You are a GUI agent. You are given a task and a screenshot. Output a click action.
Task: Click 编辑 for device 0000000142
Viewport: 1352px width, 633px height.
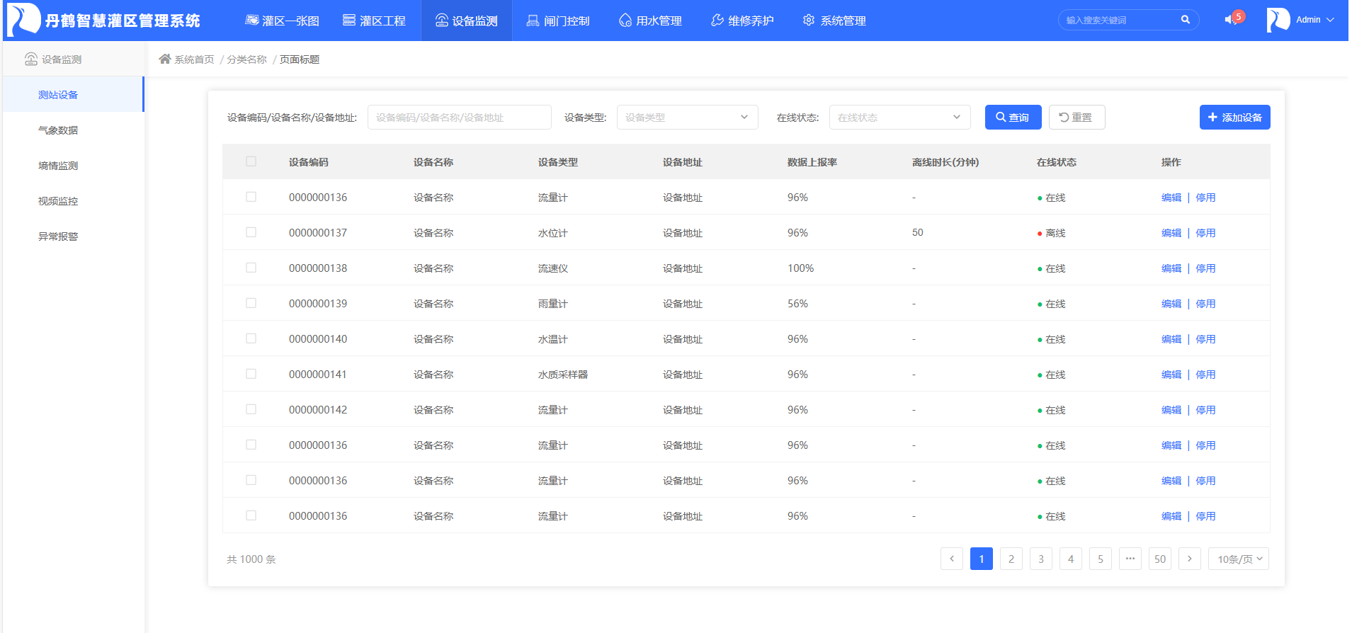pos(1171,410)
